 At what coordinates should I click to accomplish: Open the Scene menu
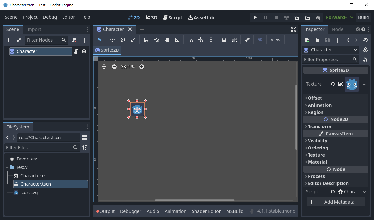click(11, 17)
